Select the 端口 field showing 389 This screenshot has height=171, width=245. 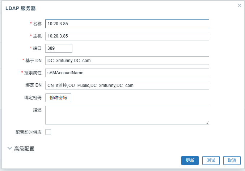point(59,48)
